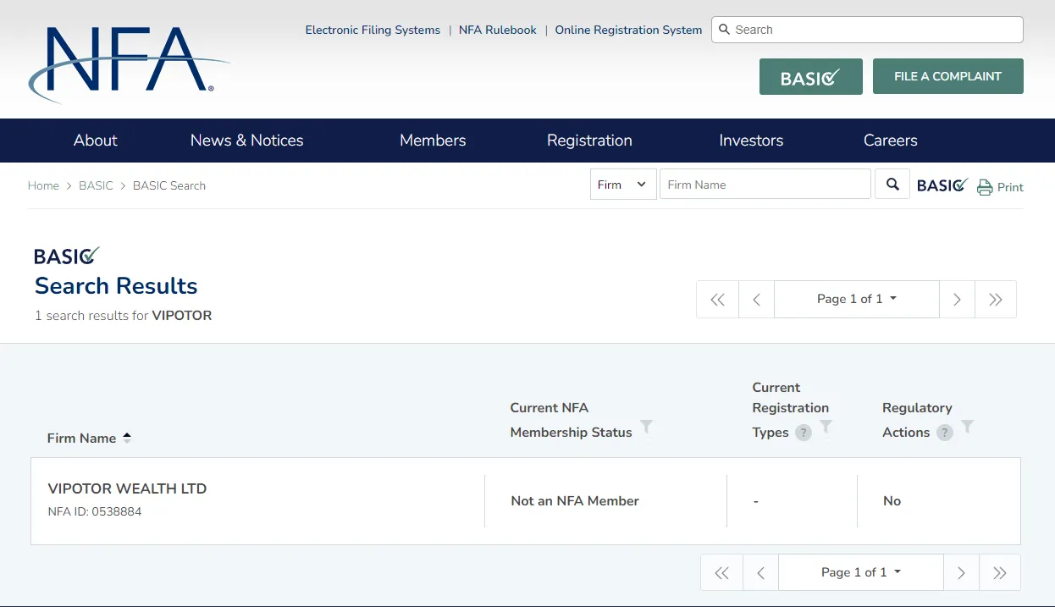Go to previous page in bottom pager

click(x=761, y=572)
